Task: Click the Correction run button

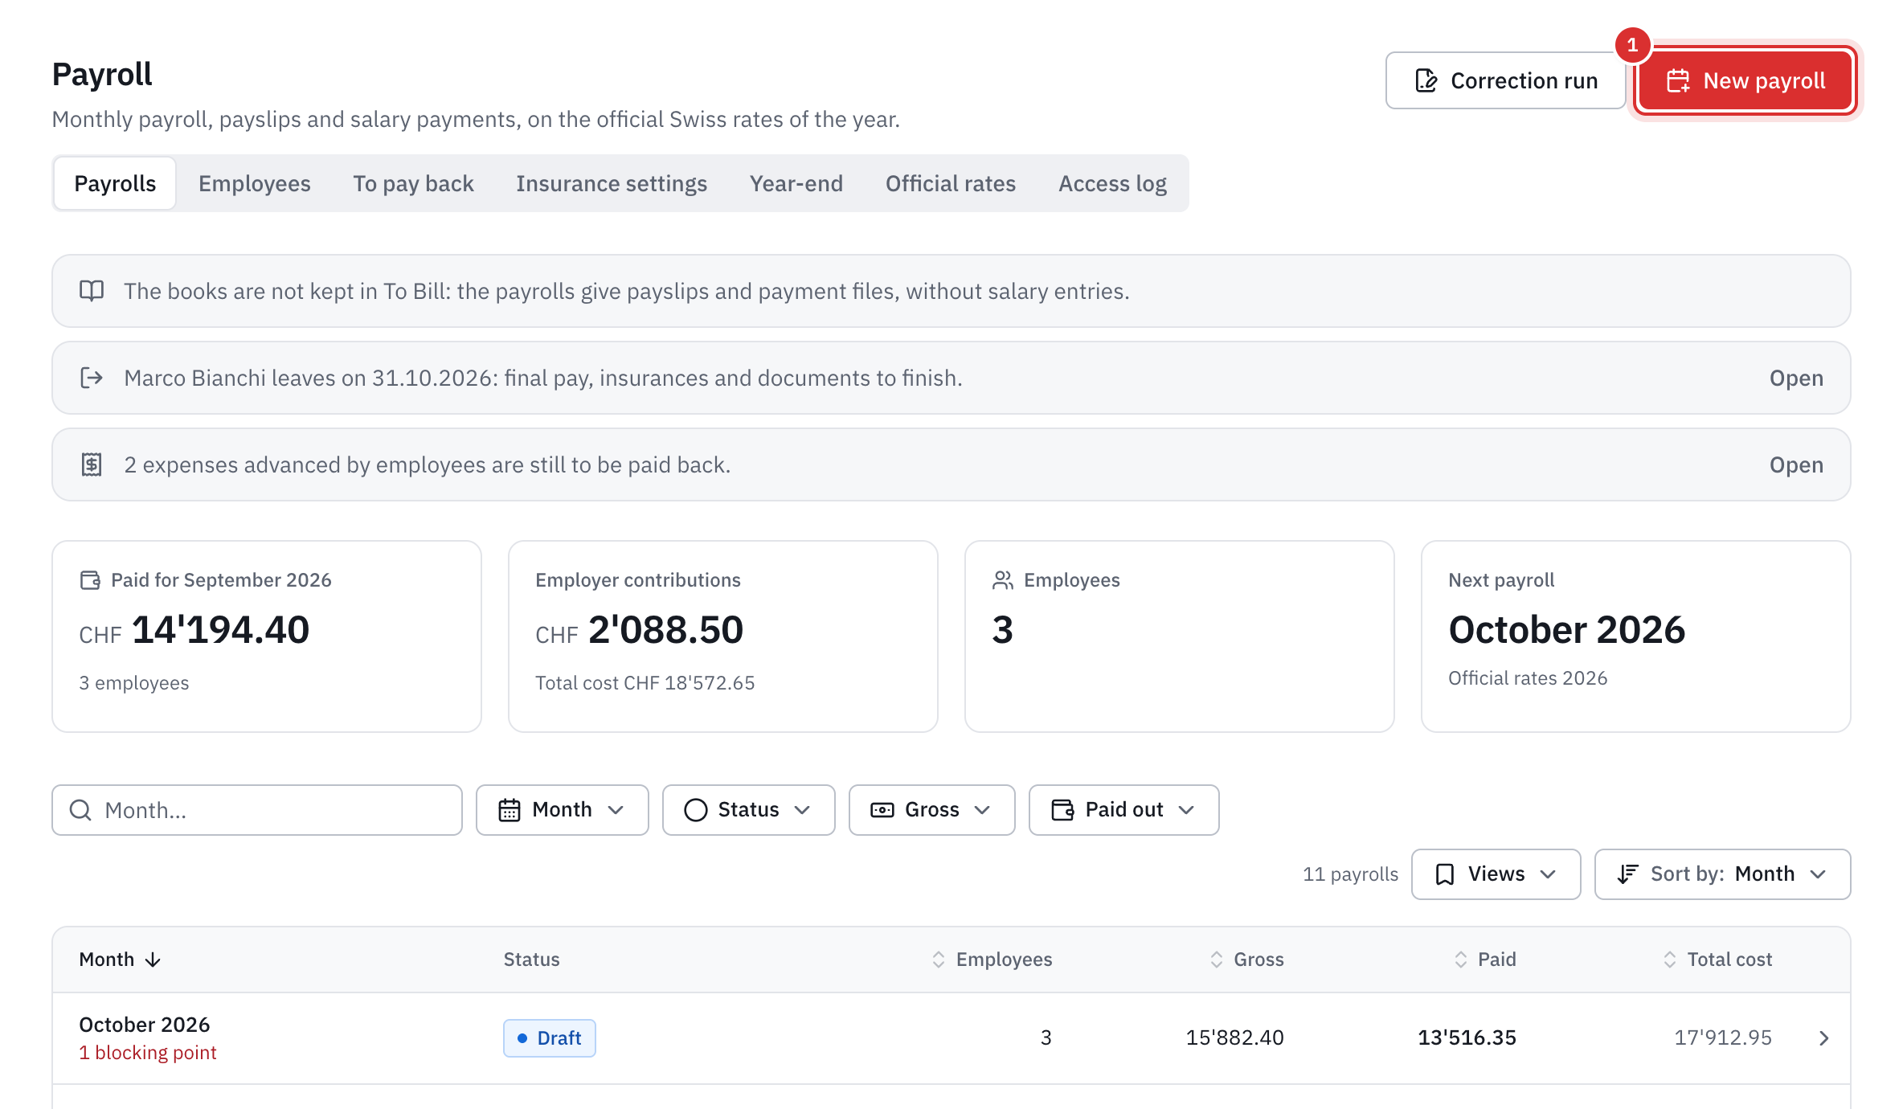Action: click(1505, 80)
